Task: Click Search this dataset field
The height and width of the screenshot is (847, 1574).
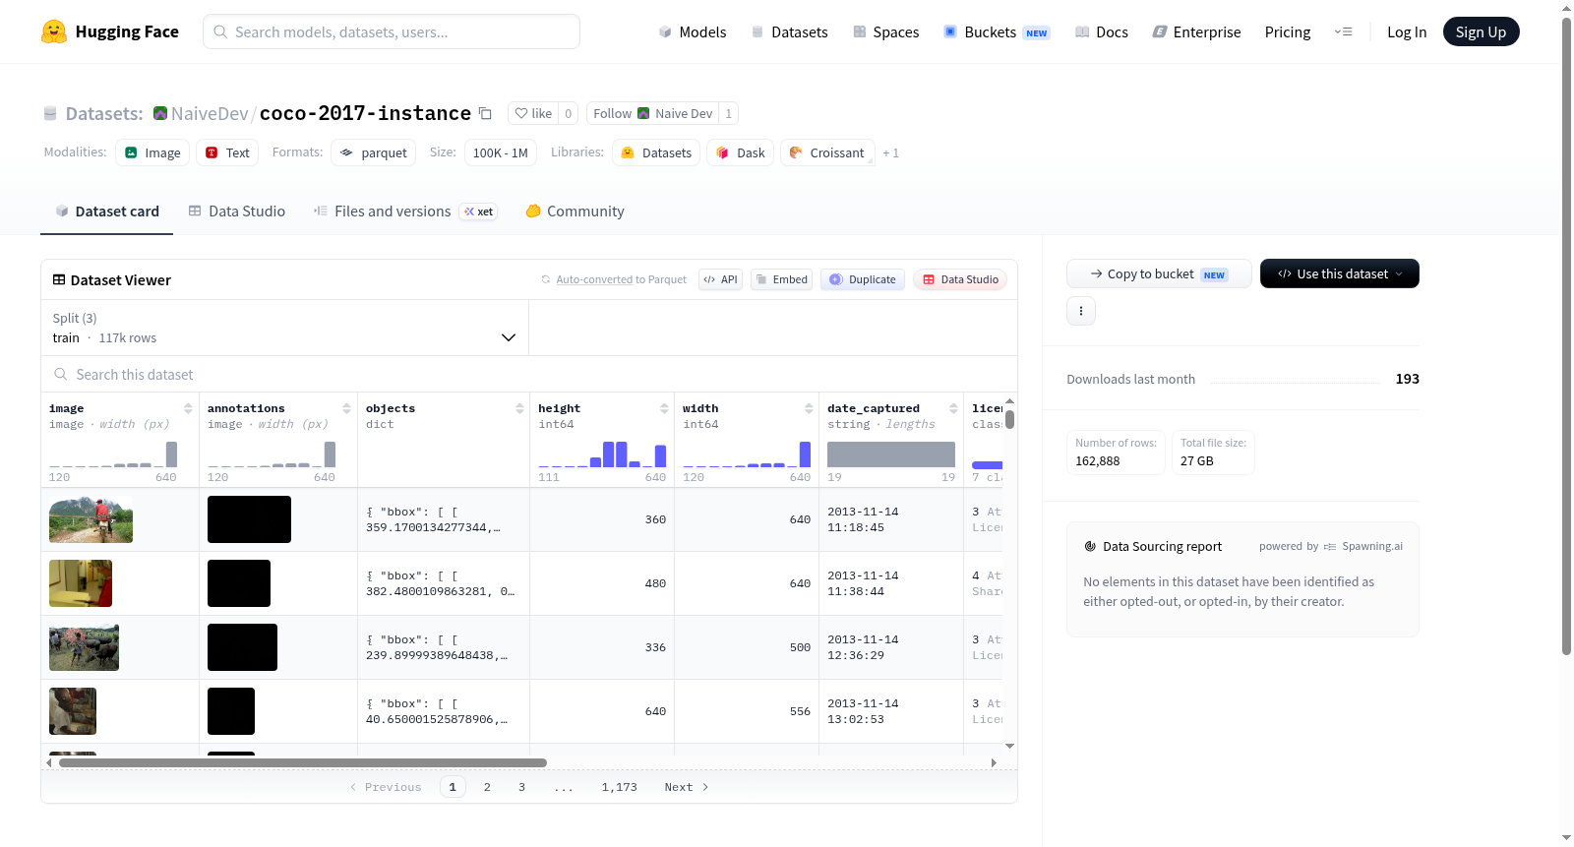Action: tap(529, 374)
